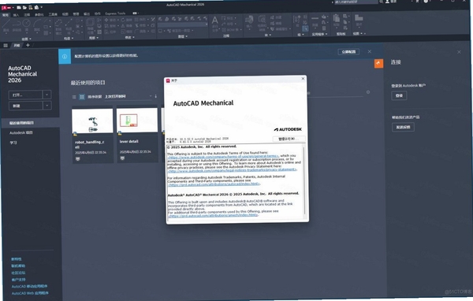Open the AutoCAD Web app link

coord(30,293)
